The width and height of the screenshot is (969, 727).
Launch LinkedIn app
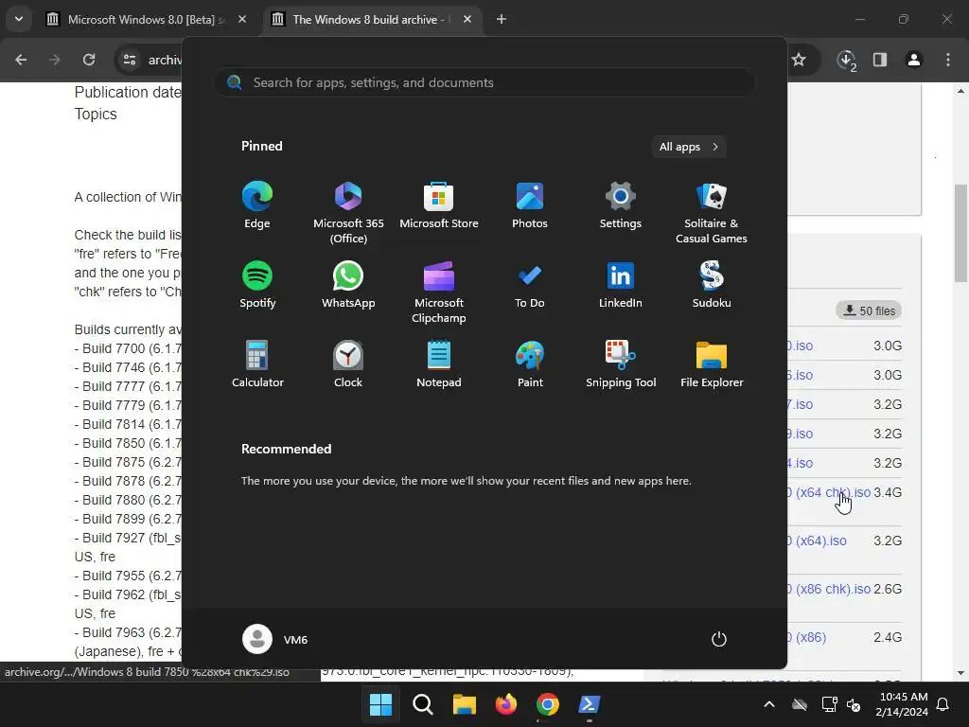point(621,285)
